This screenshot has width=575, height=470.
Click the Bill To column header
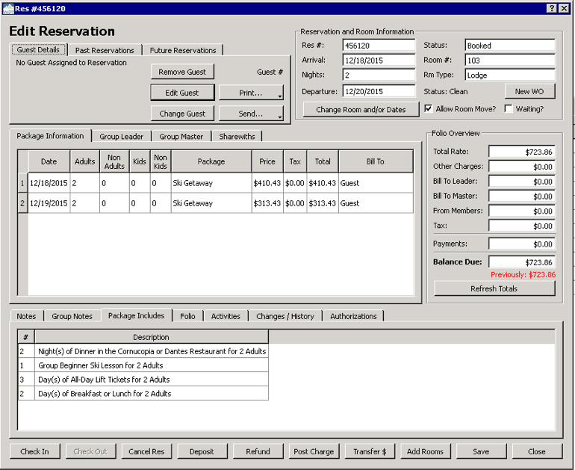376,161
